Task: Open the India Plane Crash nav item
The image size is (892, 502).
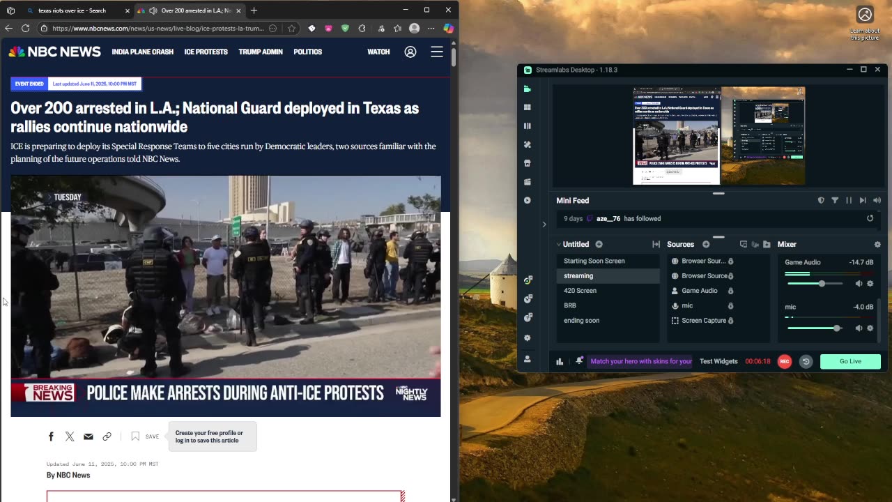Action: pyautogui.click(x=143, y=52)
